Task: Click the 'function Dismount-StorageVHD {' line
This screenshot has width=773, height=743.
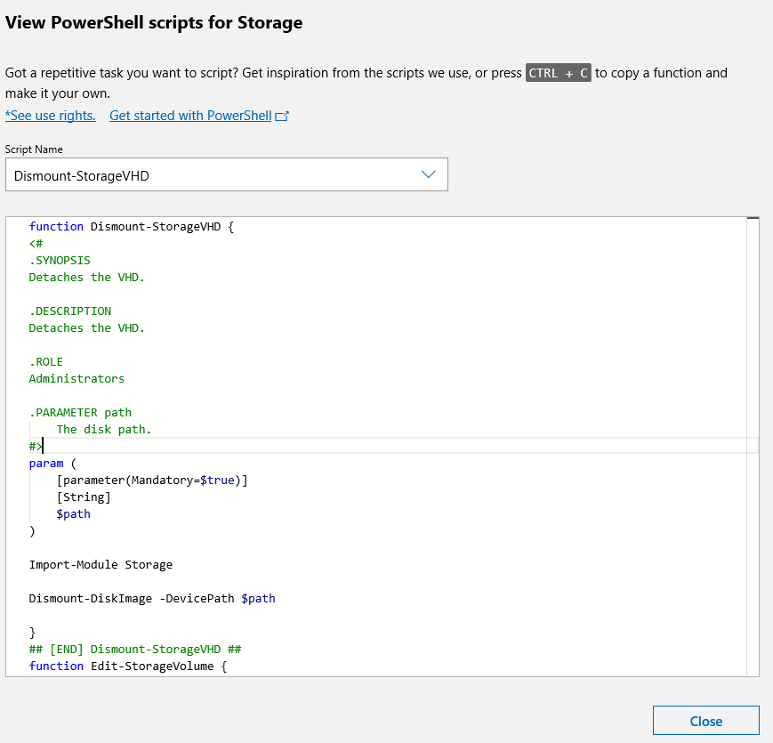Action: [131, 226]
